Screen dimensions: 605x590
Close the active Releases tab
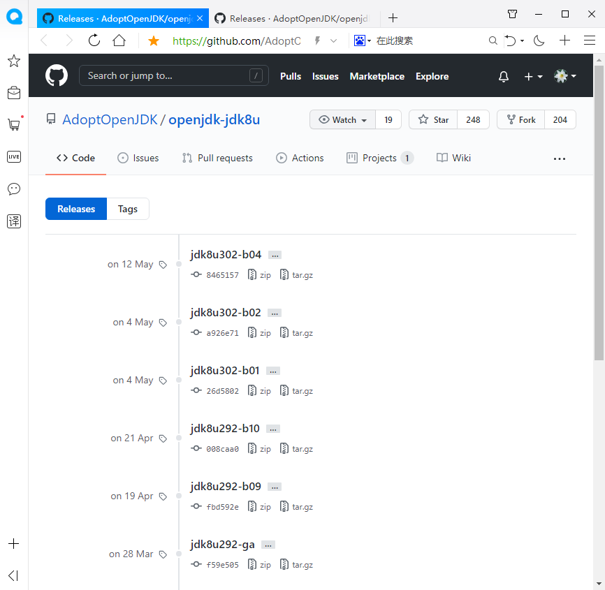200,18
